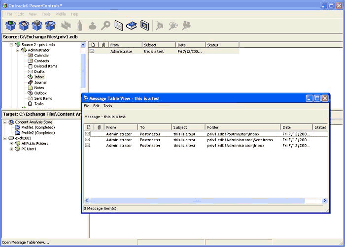Click envelope icon of the Postmaster\Inbox row
The height and width of the screenshot is (247, 345).
point(88,134)
